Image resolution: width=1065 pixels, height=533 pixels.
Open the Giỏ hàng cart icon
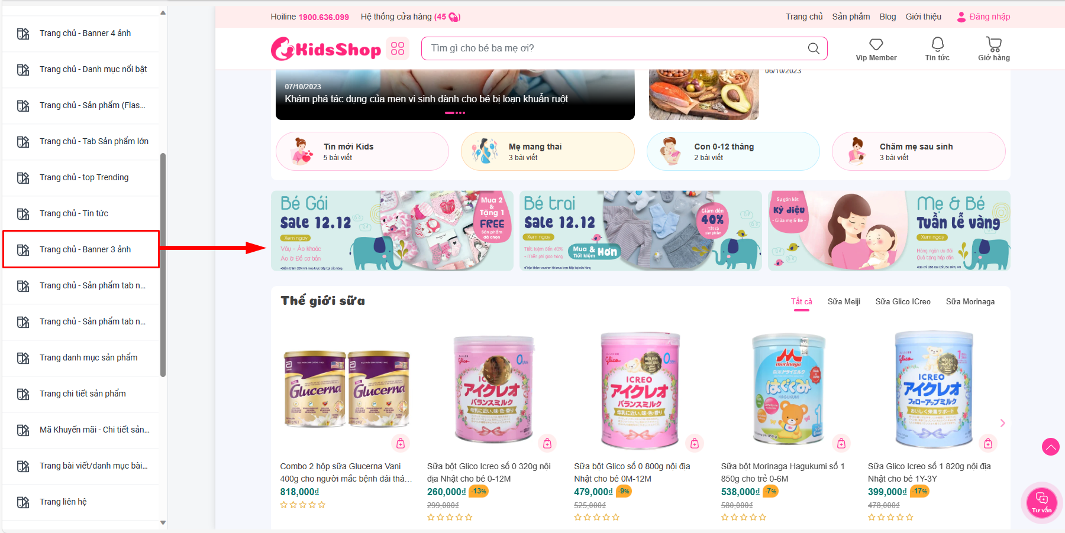(x=994, y=44)
